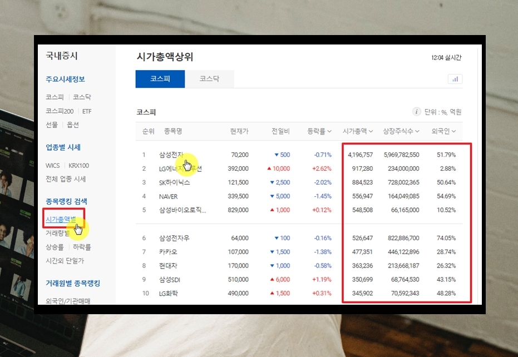Click 삼성SDI change value 6,000
Viewport: 518px width, 357px height.
(280, 279)
